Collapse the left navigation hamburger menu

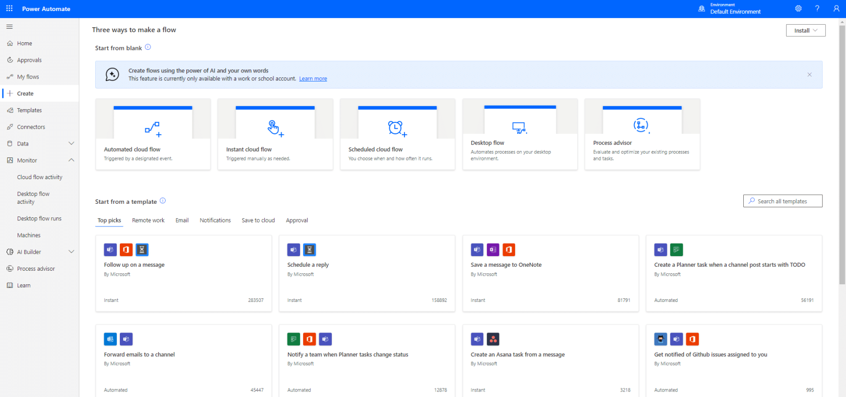tap(10, 27)
